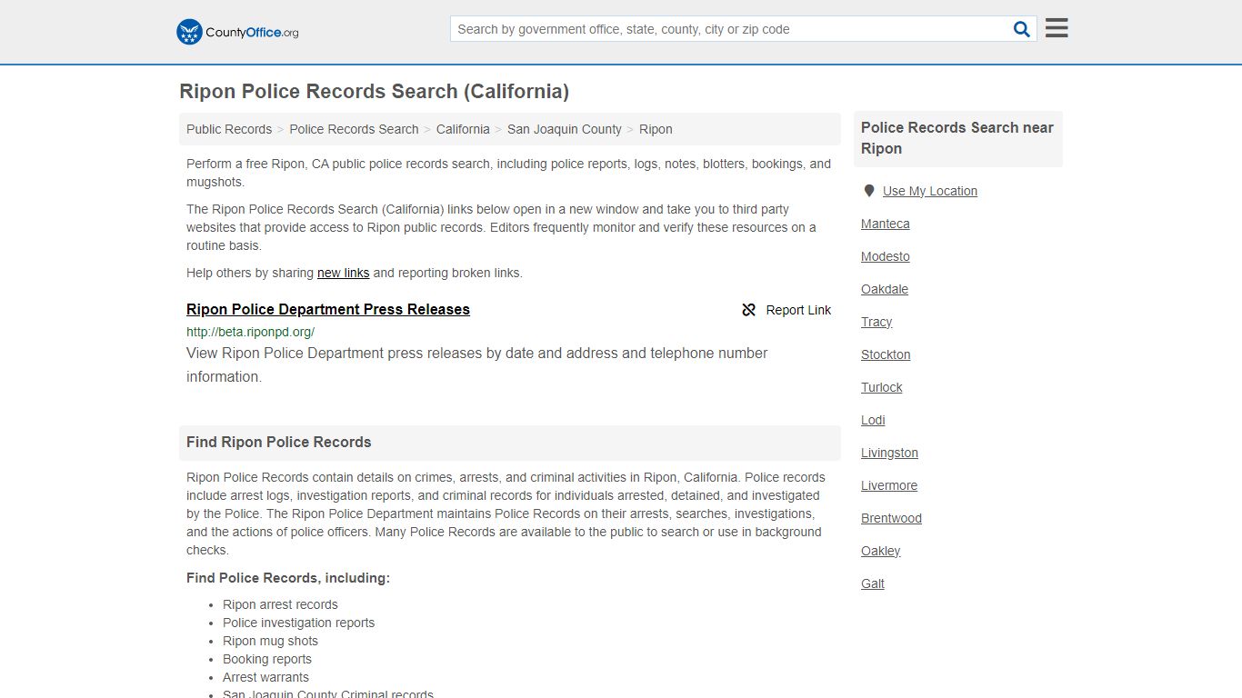The width and height of the screenshot is (1242, 698).
Task: Click 'Booking reports' list item
Action: coord(267,659)
